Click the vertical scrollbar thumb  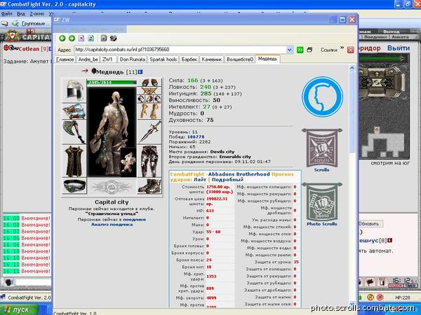tap(352, 113)
